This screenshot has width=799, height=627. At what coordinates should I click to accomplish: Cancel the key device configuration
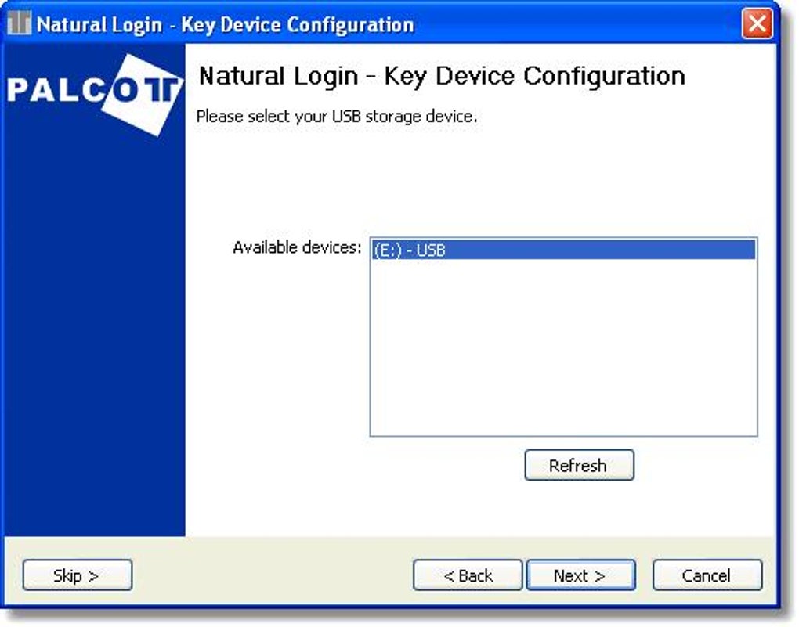[x=707, y=575]
